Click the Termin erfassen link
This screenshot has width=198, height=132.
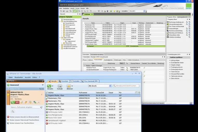pyautogui.click(x=175, y=72)
